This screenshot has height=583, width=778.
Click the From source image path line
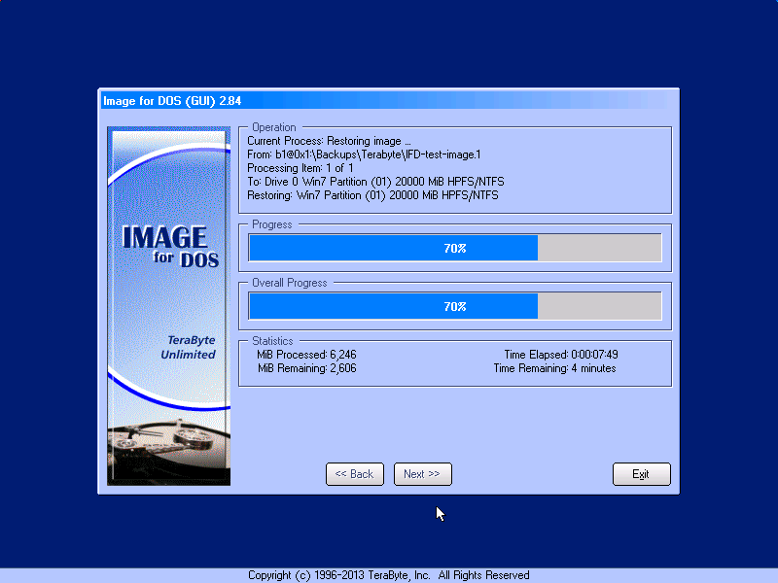tap(364, 154)
